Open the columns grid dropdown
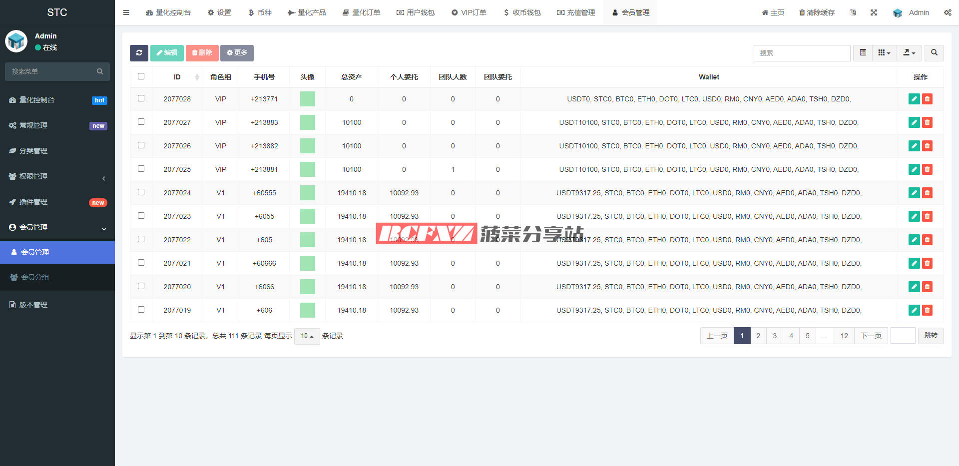Image resolution: width=959 pixels, height=466 pixels. click(884, 53)
